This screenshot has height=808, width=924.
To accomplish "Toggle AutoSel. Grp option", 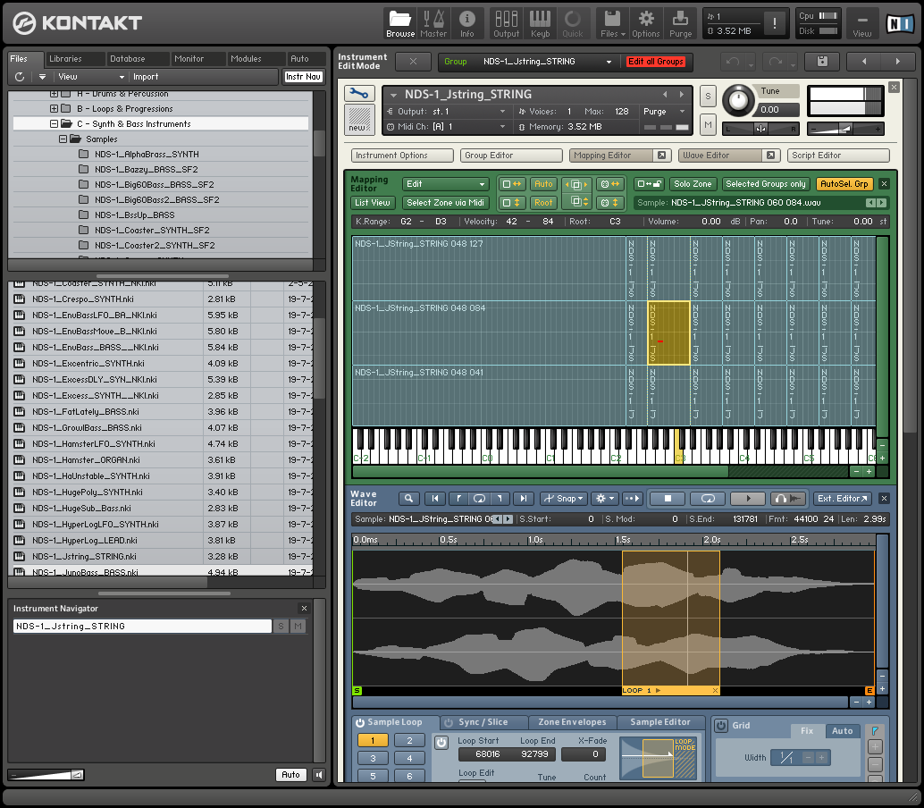I will coord(844,184).
